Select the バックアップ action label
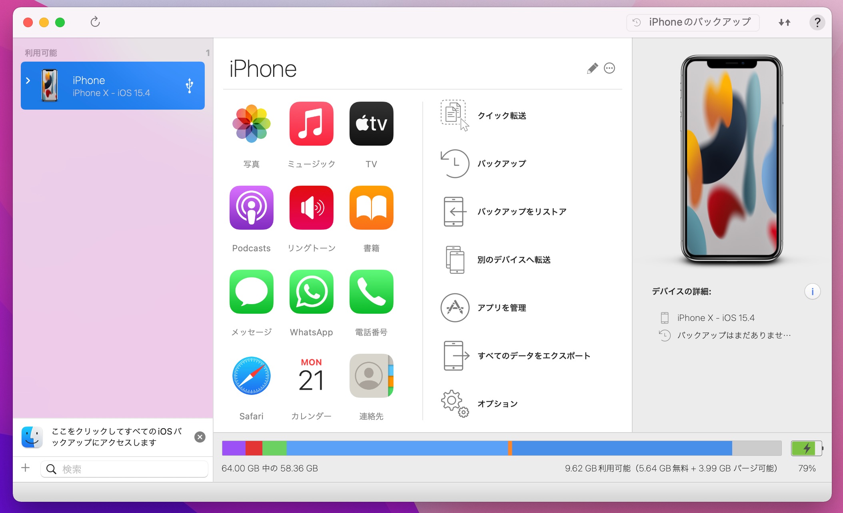 [x=502, y=164]
